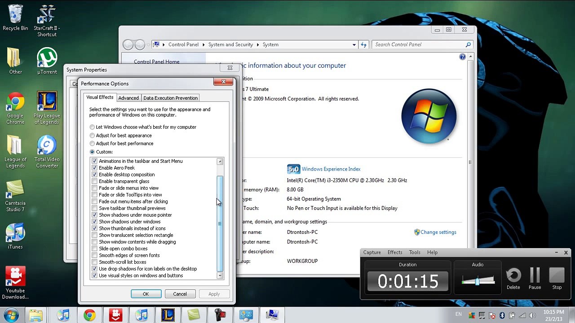Check Save taskbar thumbnail previews
575x323 pixels.
coord(94,208)
